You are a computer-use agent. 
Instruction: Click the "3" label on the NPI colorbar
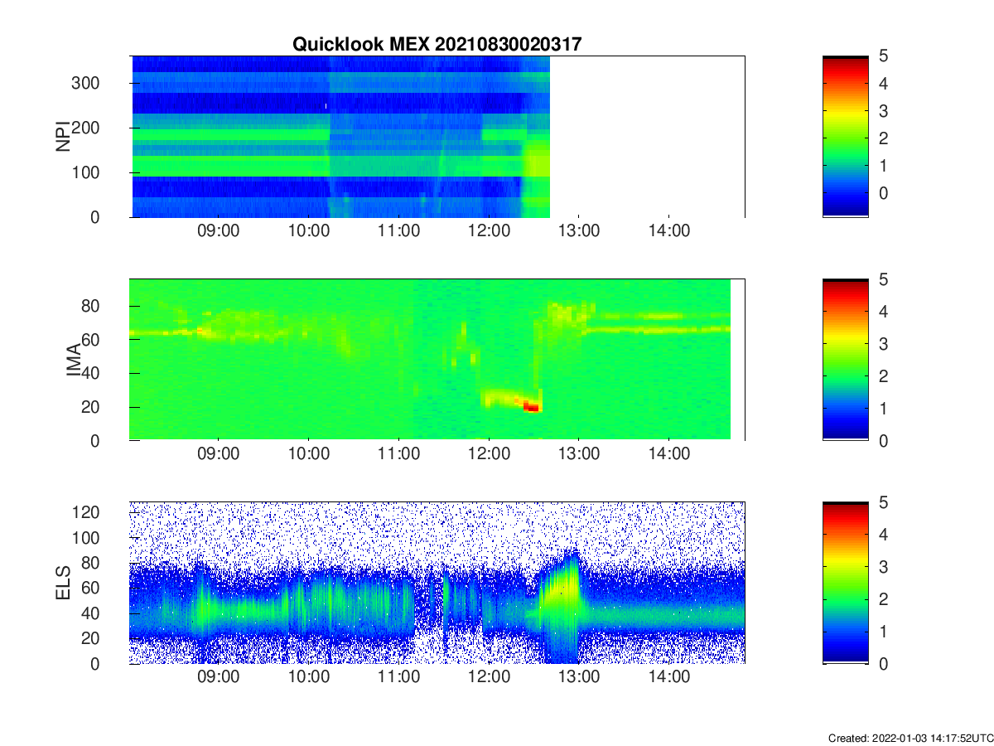883,111
